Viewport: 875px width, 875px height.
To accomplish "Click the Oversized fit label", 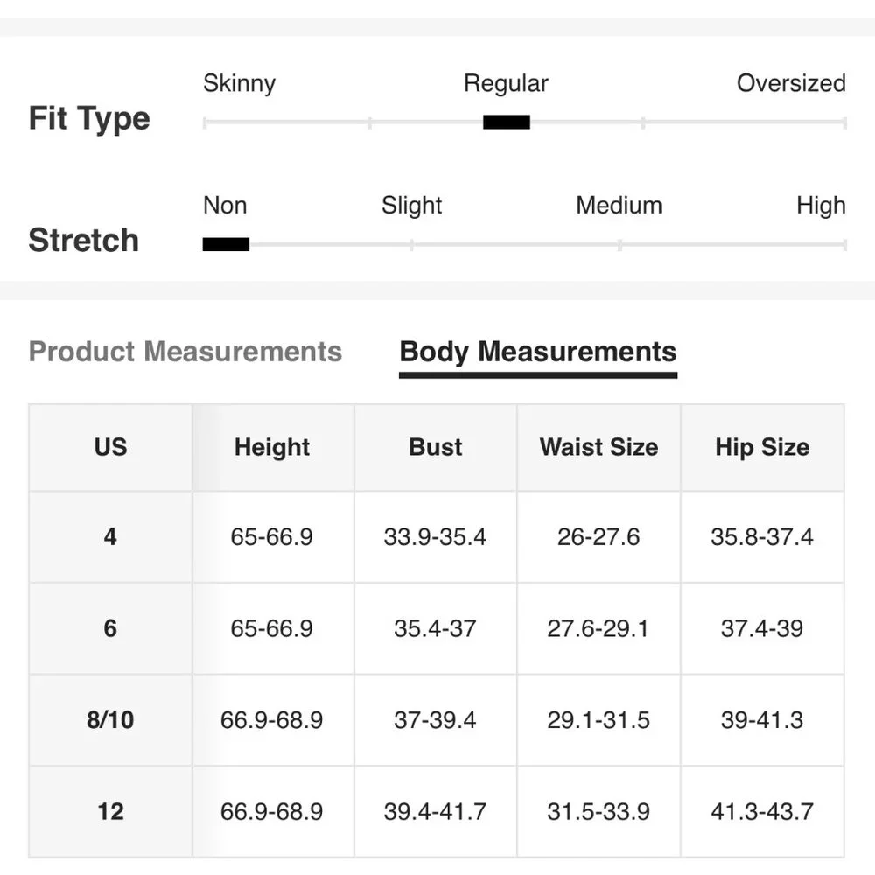I will point(791,83).
